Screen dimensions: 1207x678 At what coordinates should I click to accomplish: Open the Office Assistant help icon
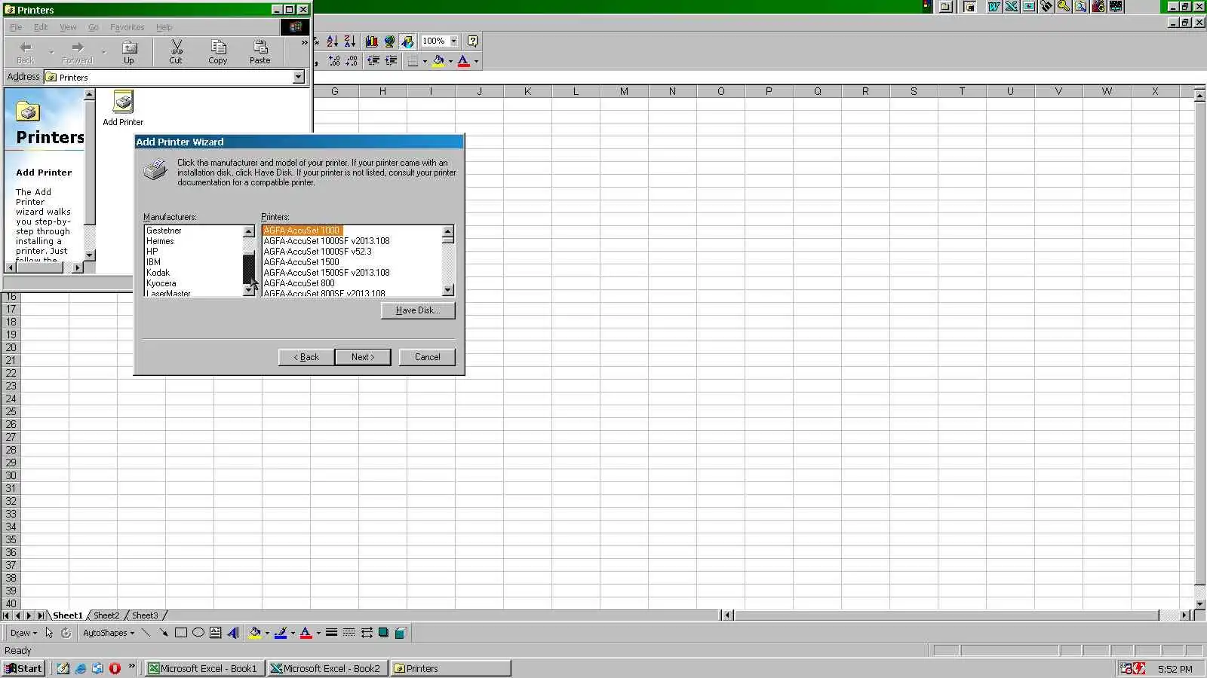(473, 41)
